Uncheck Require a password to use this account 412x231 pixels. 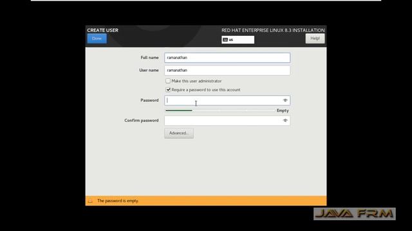(168, 90)
